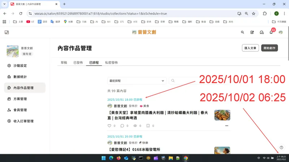Bookmark this page with the star icon
This screenshot has height=162, width=289.
[x=254, y=13]
